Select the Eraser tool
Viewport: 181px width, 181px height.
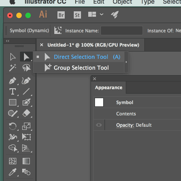(26, 113)
